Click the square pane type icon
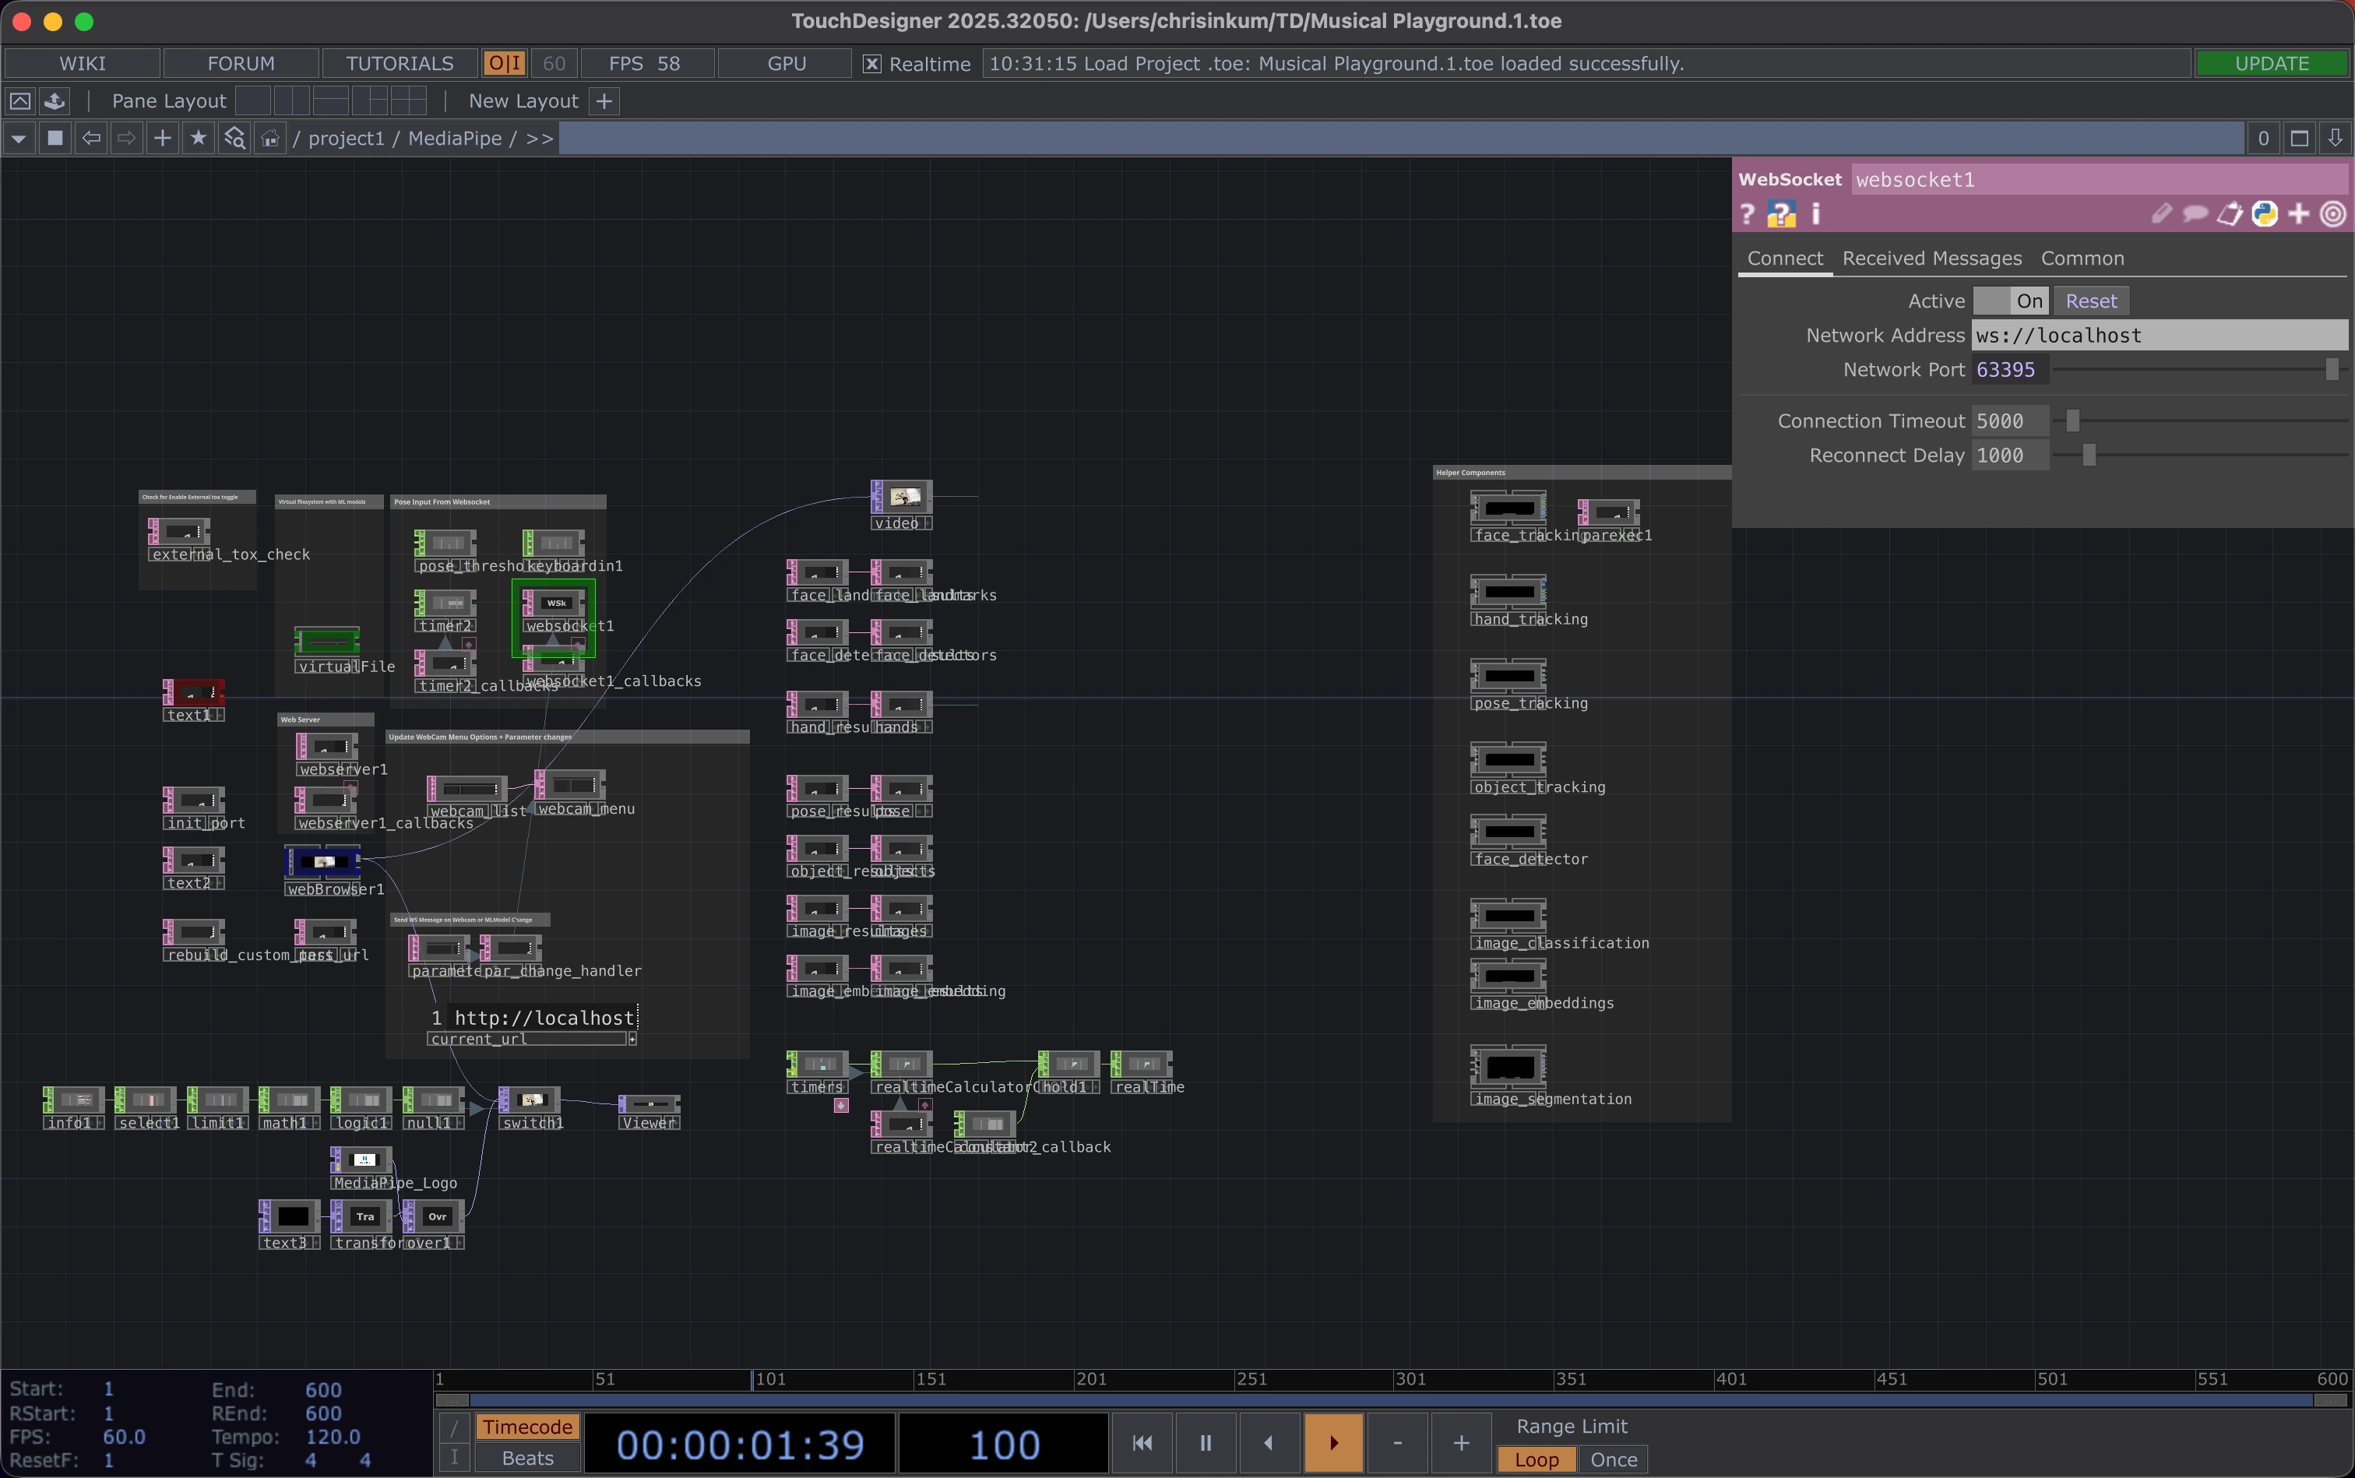 tap(56, 138)
